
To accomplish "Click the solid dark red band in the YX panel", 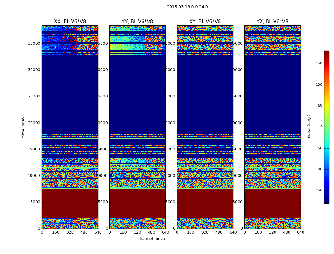I will (272, 203).
